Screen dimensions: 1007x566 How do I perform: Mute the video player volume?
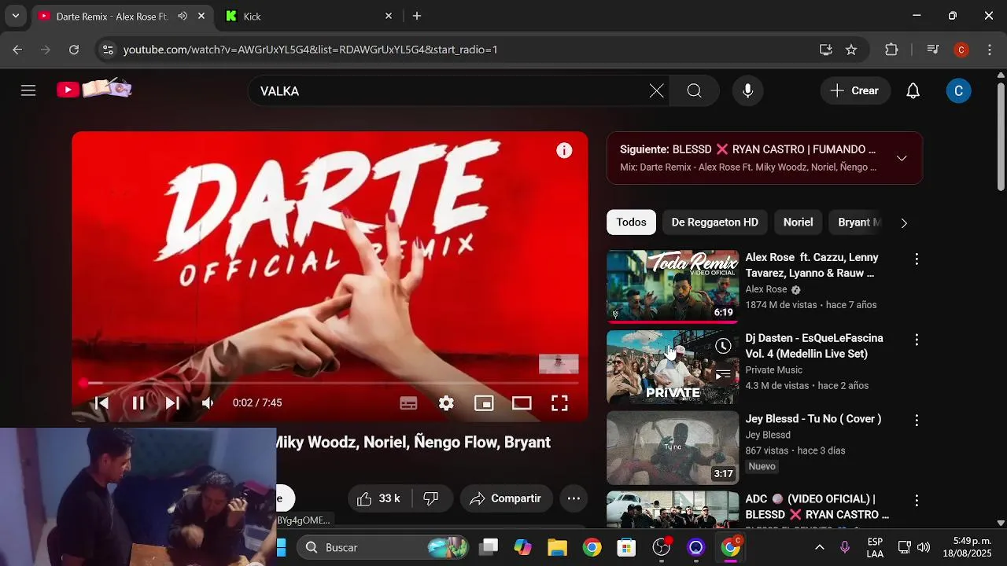click(208, 403)
